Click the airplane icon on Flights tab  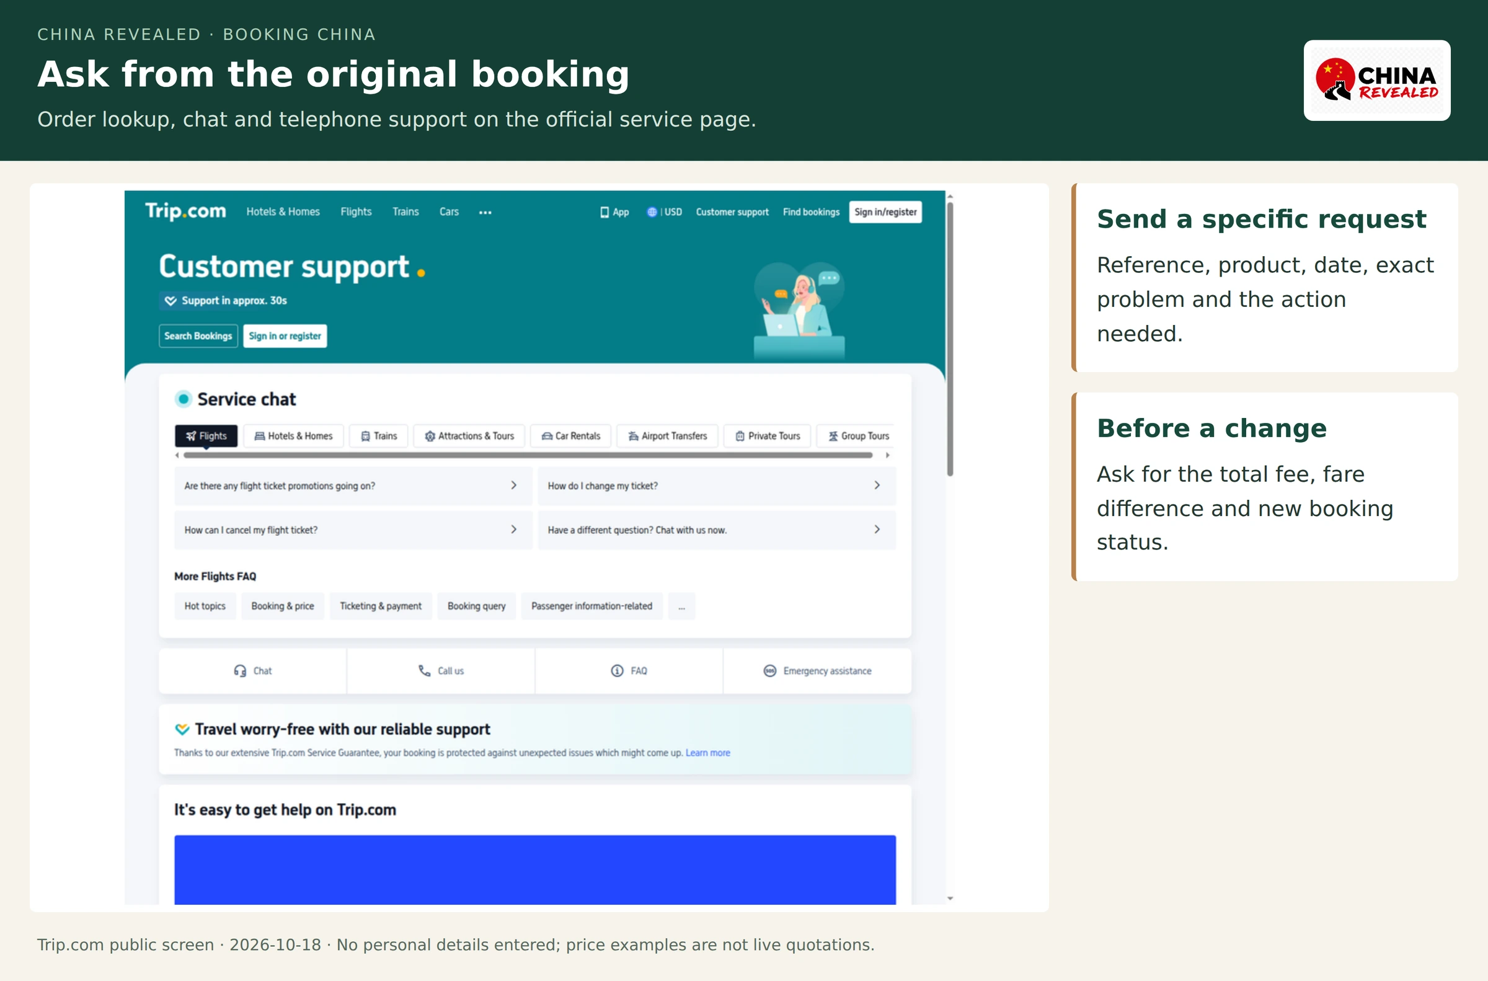pyautogui.click(x=191, y=436)
